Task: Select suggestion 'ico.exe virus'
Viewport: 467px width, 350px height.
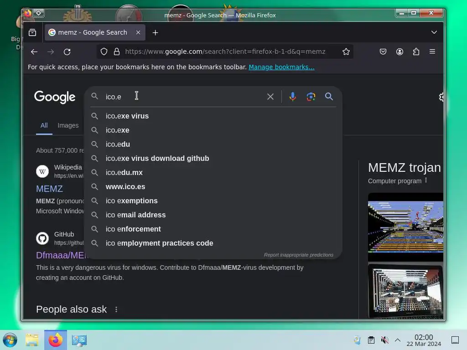Action: [213, 116]
